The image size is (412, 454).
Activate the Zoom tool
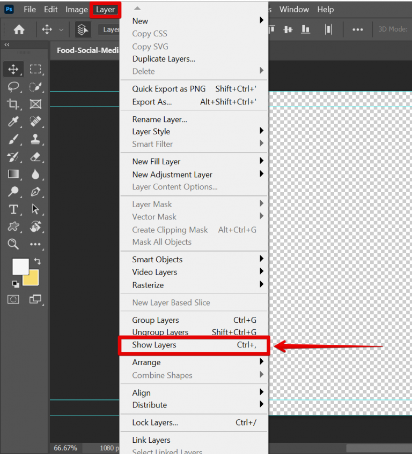click(13, 244)
